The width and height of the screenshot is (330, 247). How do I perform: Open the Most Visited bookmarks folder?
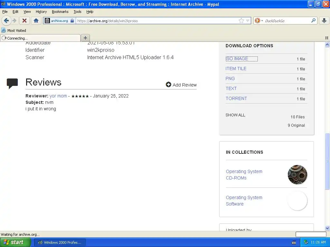tap(14, 31)
